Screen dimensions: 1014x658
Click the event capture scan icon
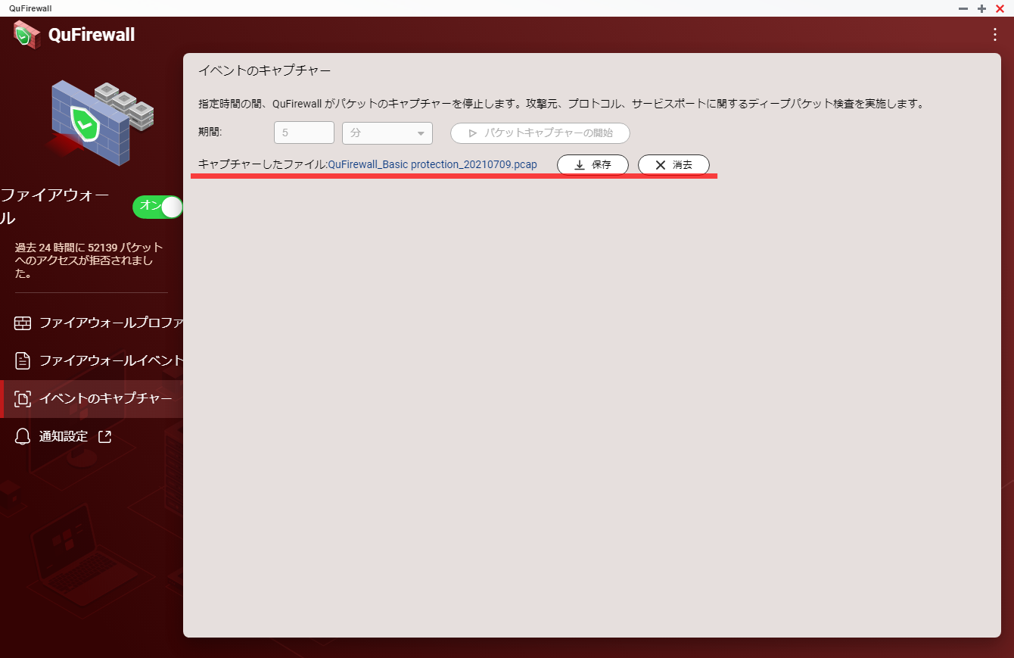[23, 399]
